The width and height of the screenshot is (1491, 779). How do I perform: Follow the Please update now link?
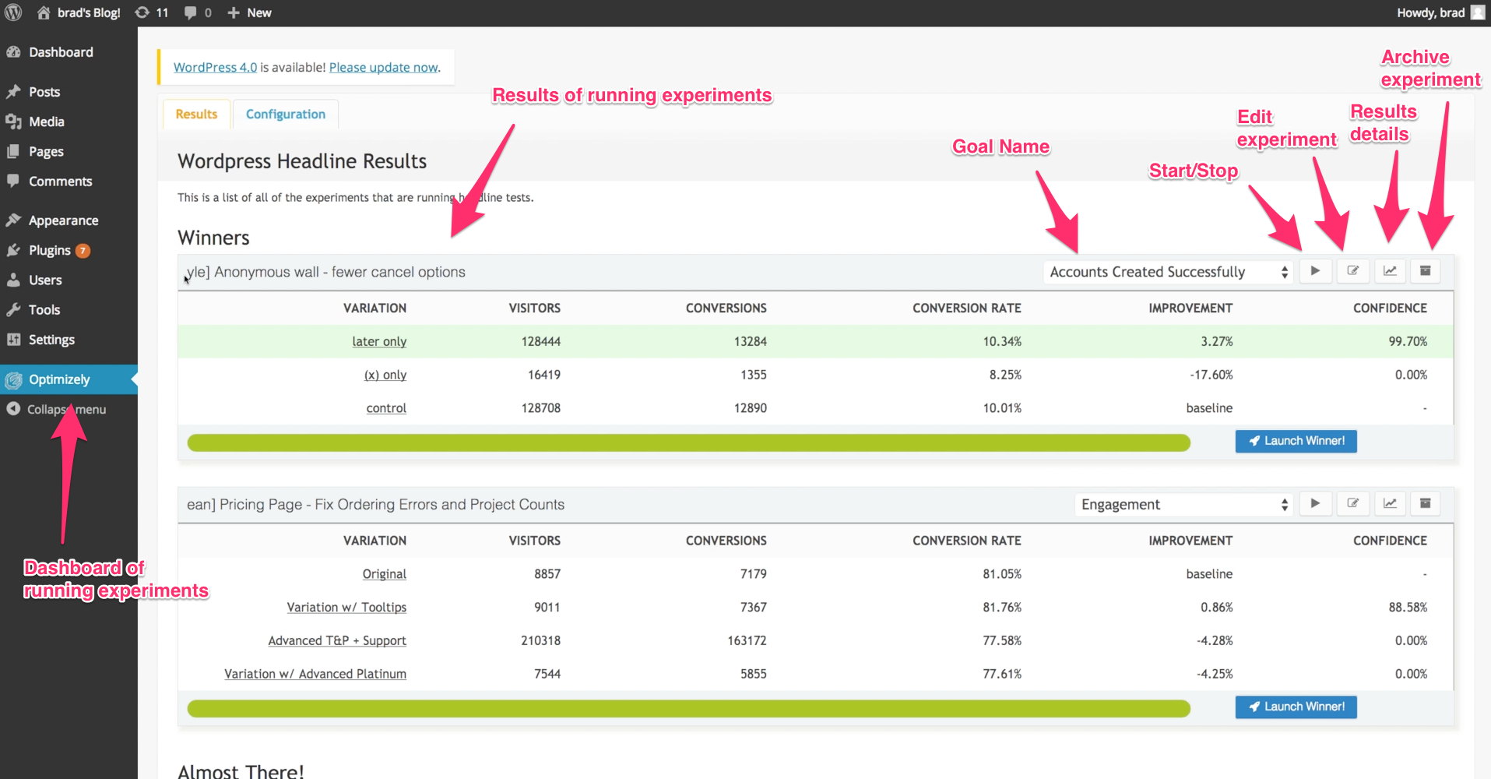tap(384, 67)
